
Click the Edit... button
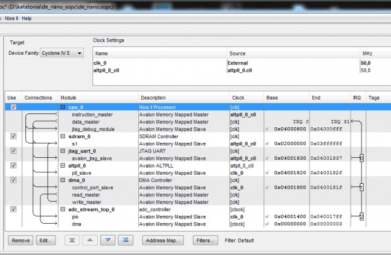(46, 241)
